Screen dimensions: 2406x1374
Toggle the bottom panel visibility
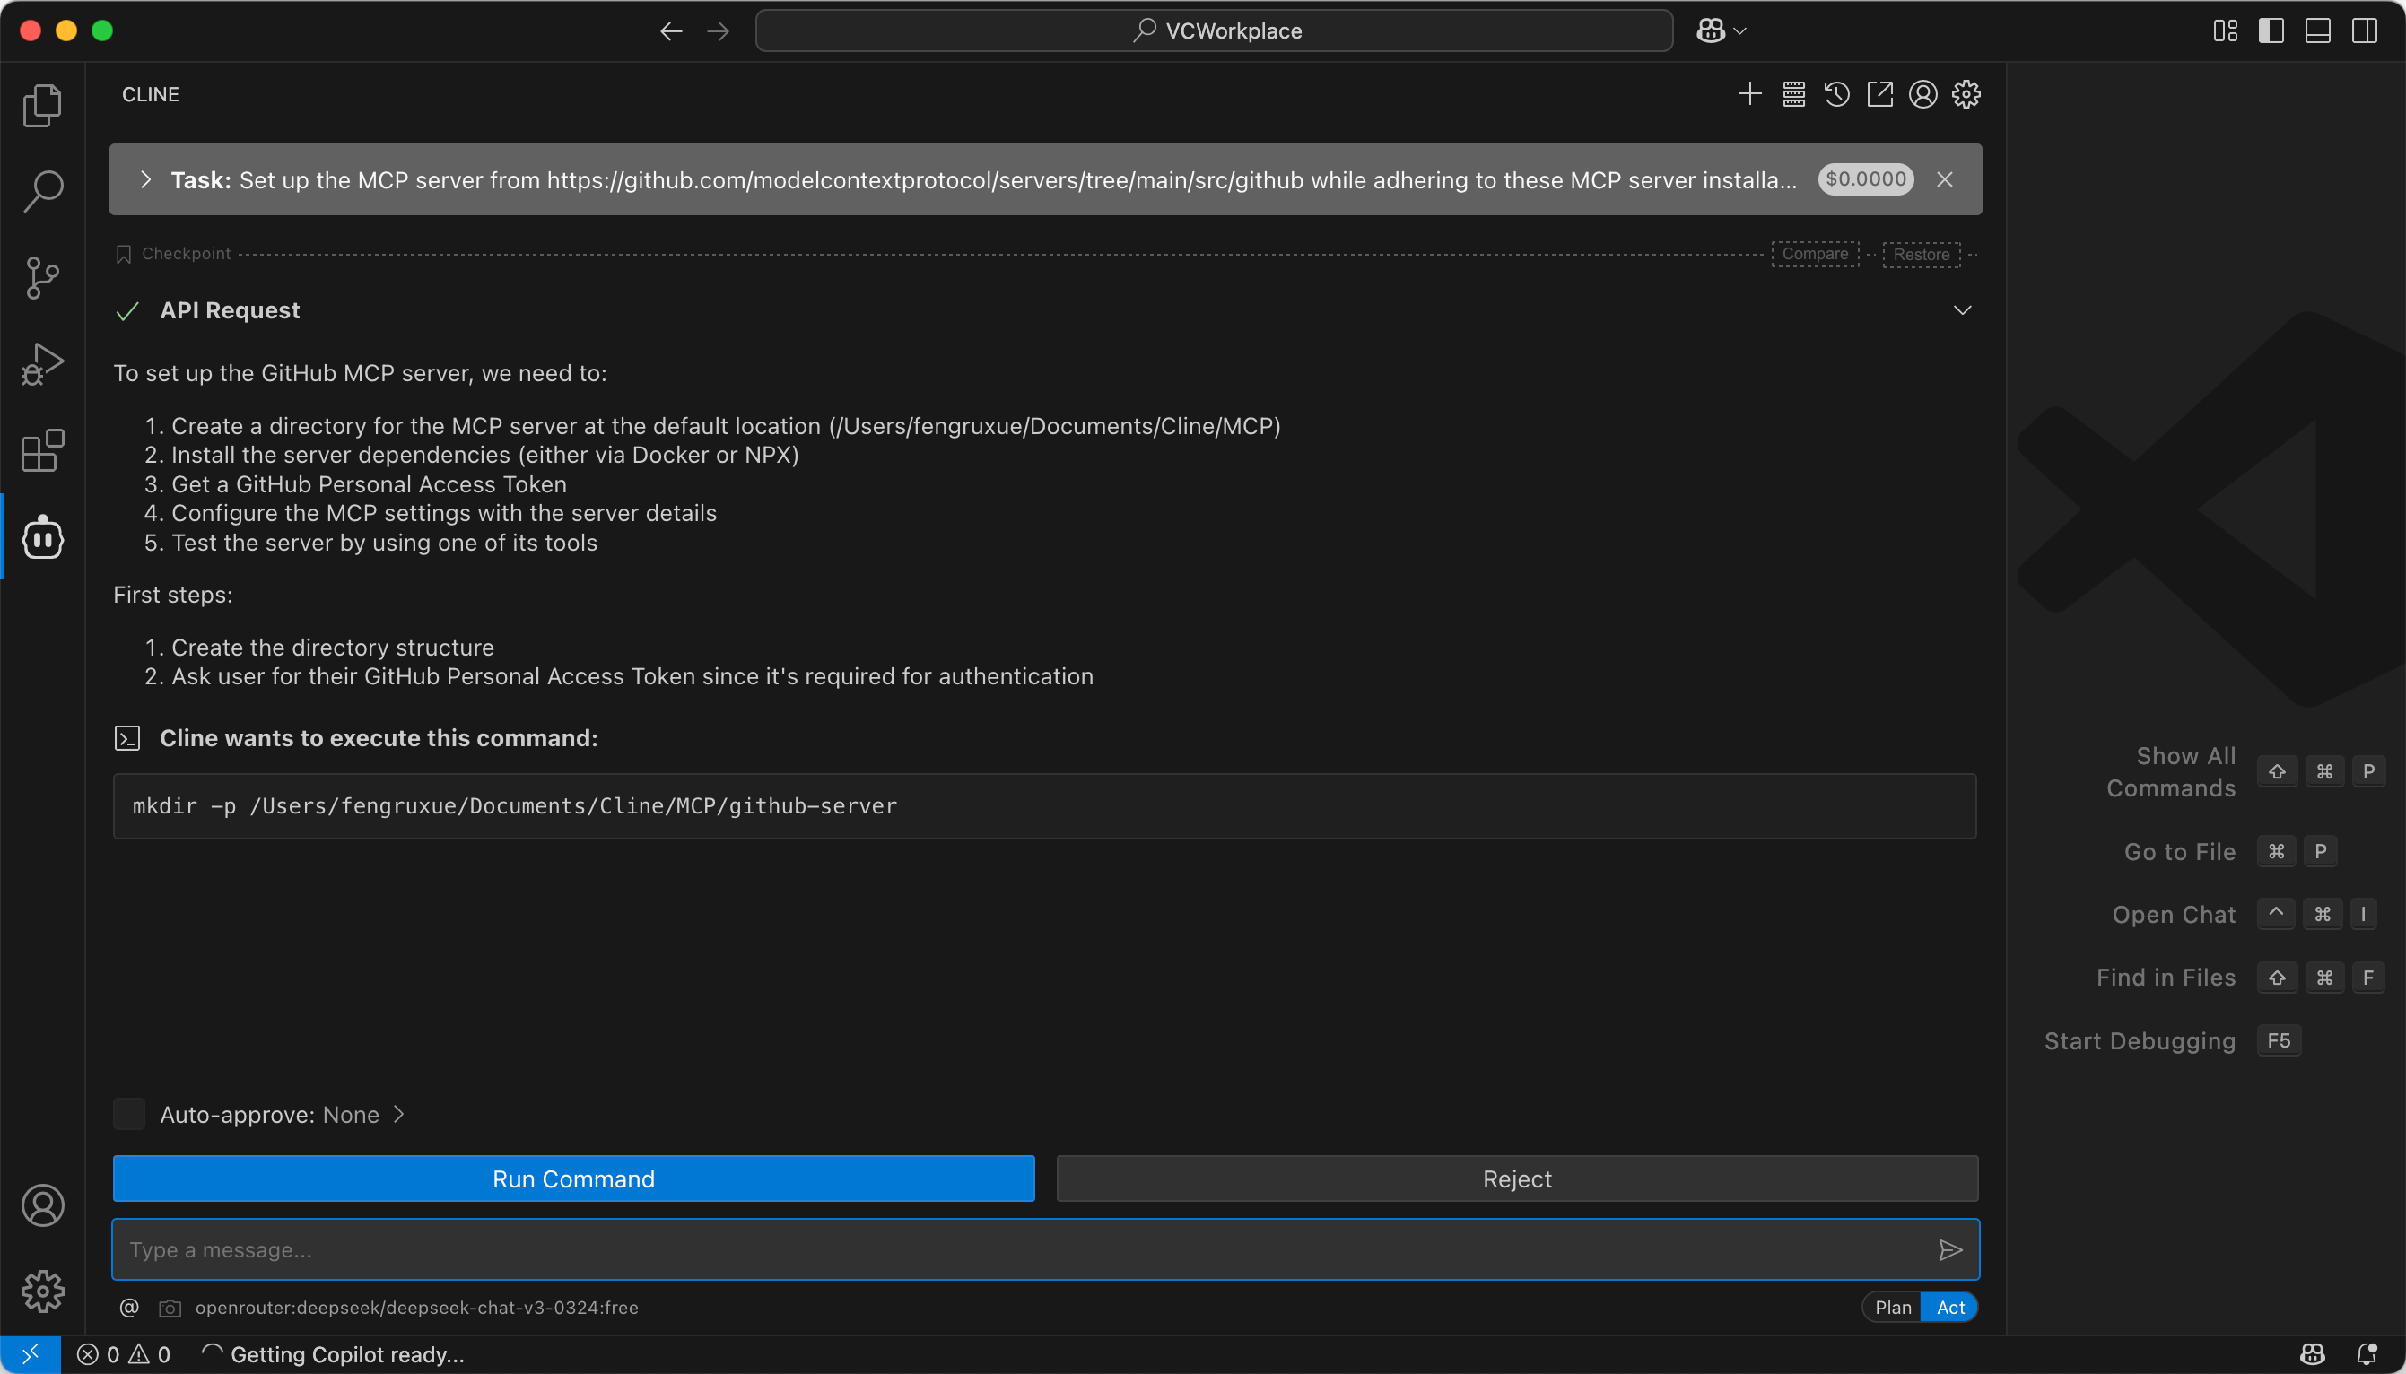click(x=2318, y=30)
